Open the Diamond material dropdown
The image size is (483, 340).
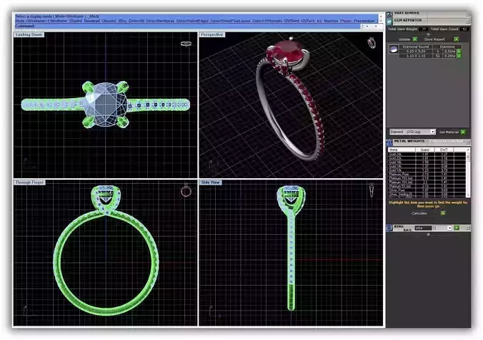(432, 132)
